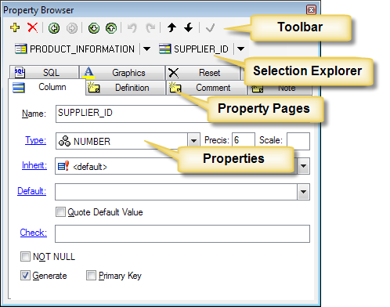Screen dimensions: 390x307
Task: Select the Column tab
Action: pyautogui.click(x=47, y=87)
